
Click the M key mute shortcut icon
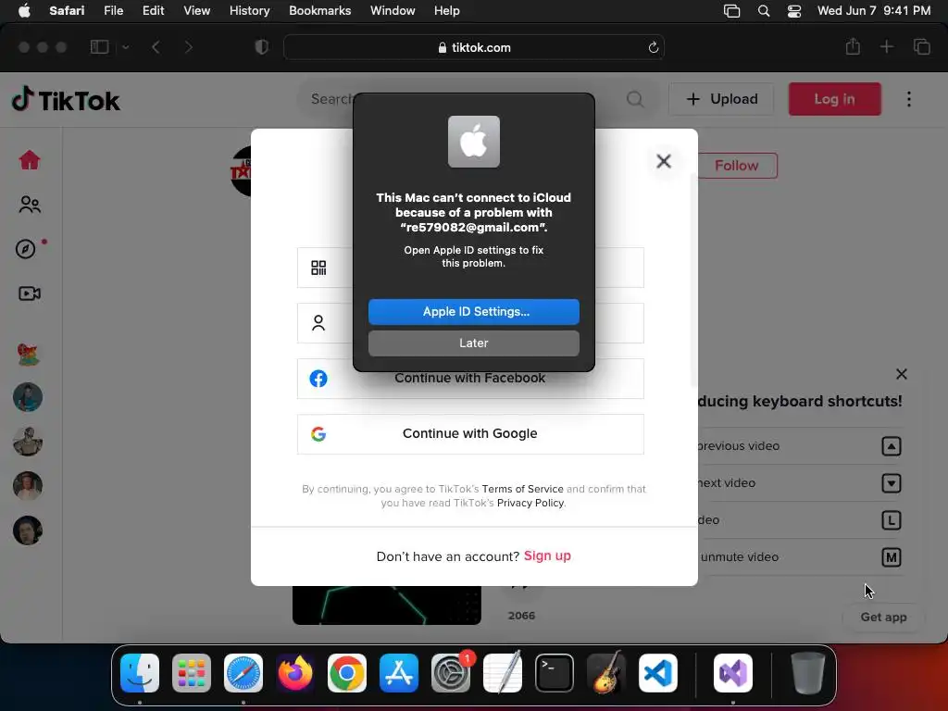tap(892, 556)
